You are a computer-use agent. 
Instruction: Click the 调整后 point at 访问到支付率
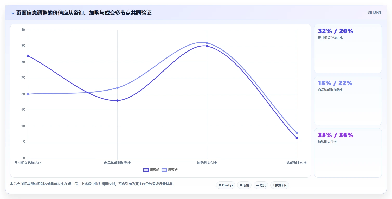pyautogui.click(x=297, y=133)
